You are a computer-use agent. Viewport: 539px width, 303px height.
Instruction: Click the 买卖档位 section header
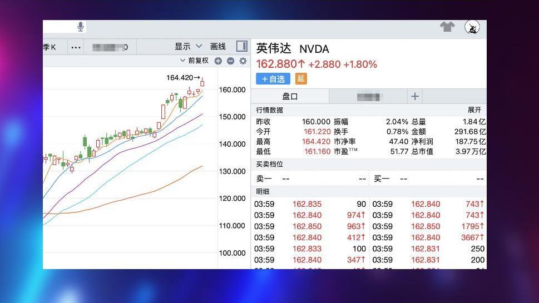[269, 164]
